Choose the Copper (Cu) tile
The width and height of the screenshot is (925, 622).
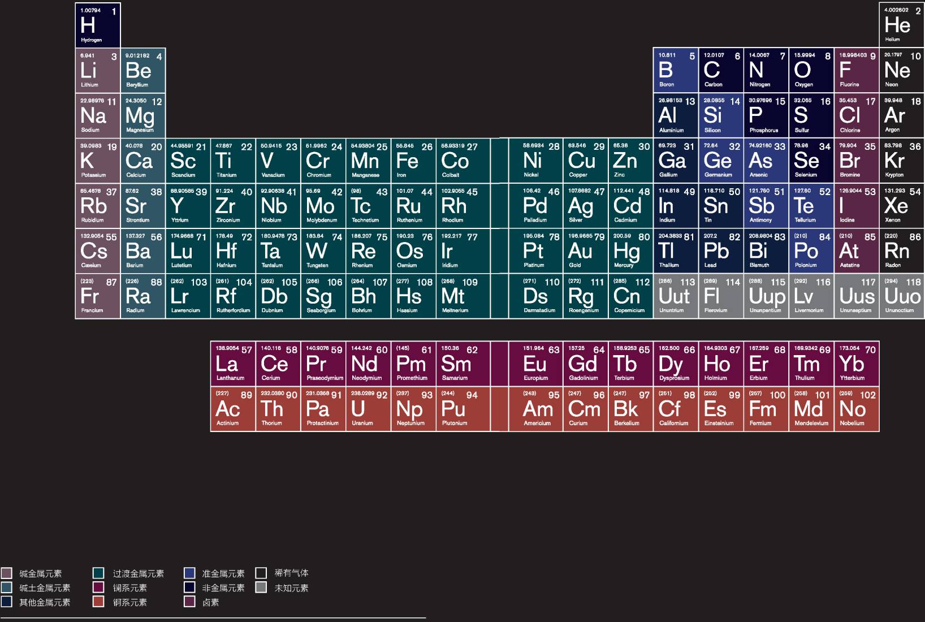586,161
